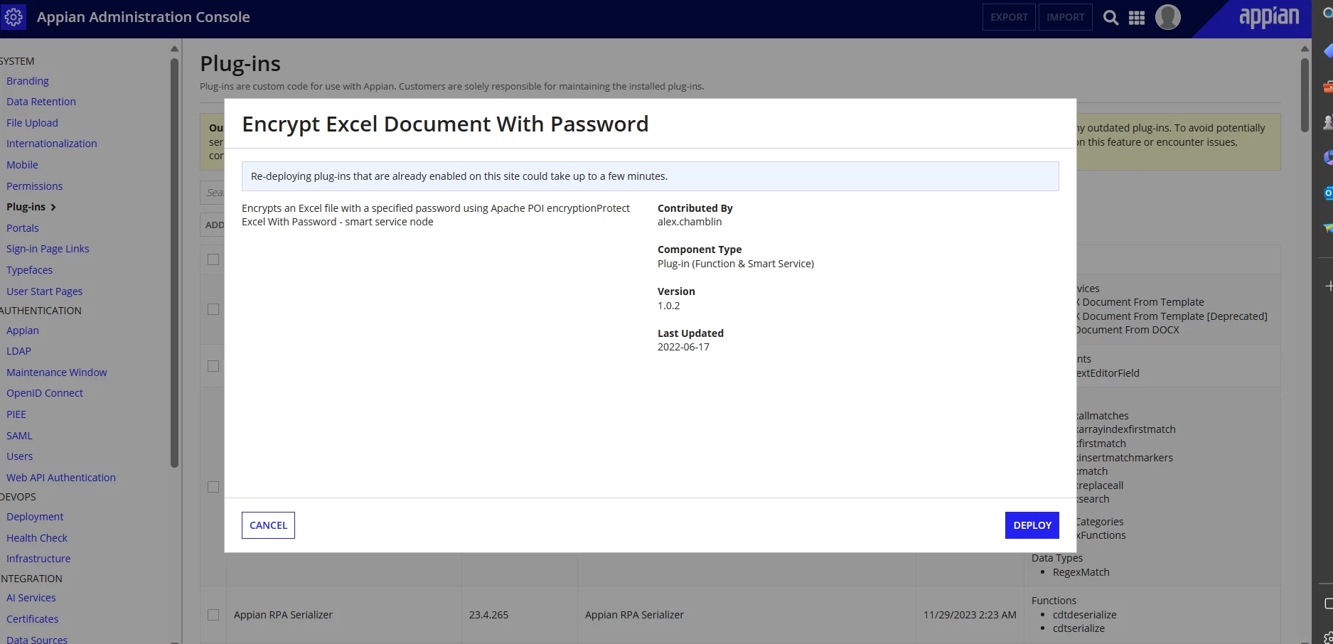Viewport: 1333px width, 644px height.
Task: Select Internationalization in sidebar
Action: pos(52,144)
